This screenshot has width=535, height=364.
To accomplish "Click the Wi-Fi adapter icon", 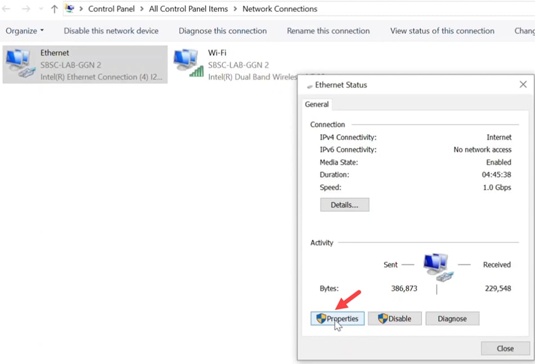I will (188, 63).
